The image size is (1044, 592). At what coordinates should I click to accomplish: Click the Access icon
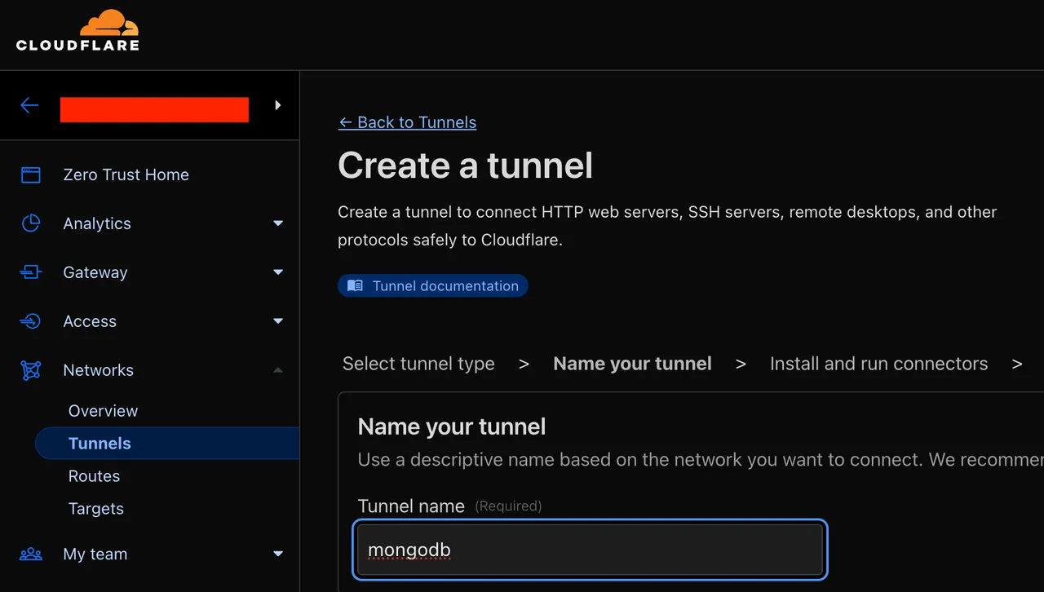[31, 321]
